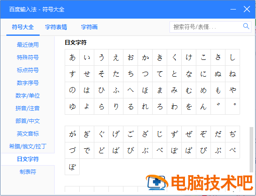Open the 特殊符号 category
The height and width of the screenshot is (196, 256).
coord(28,58)
